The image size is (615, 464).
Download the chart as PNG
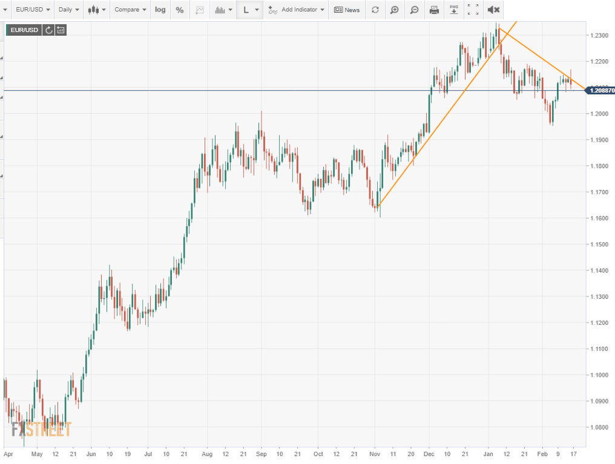point(454,10)
